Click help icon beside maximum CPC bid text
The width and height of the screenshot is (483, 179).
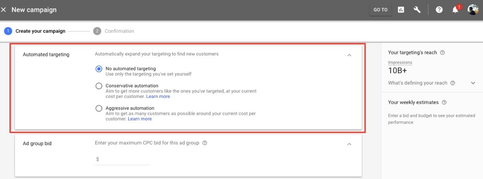(205, 143)
